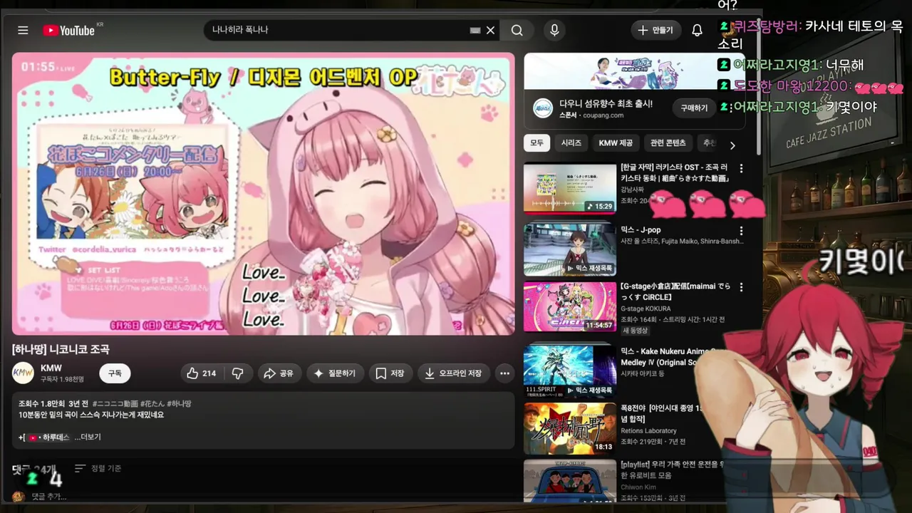
Task: Open the 러키스타 OST video thumbnail
Action: click(x=570, y=189)
